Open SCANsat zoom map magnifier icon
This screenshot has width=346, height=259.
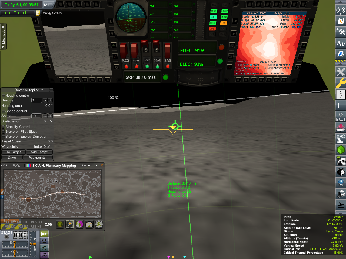70,224
